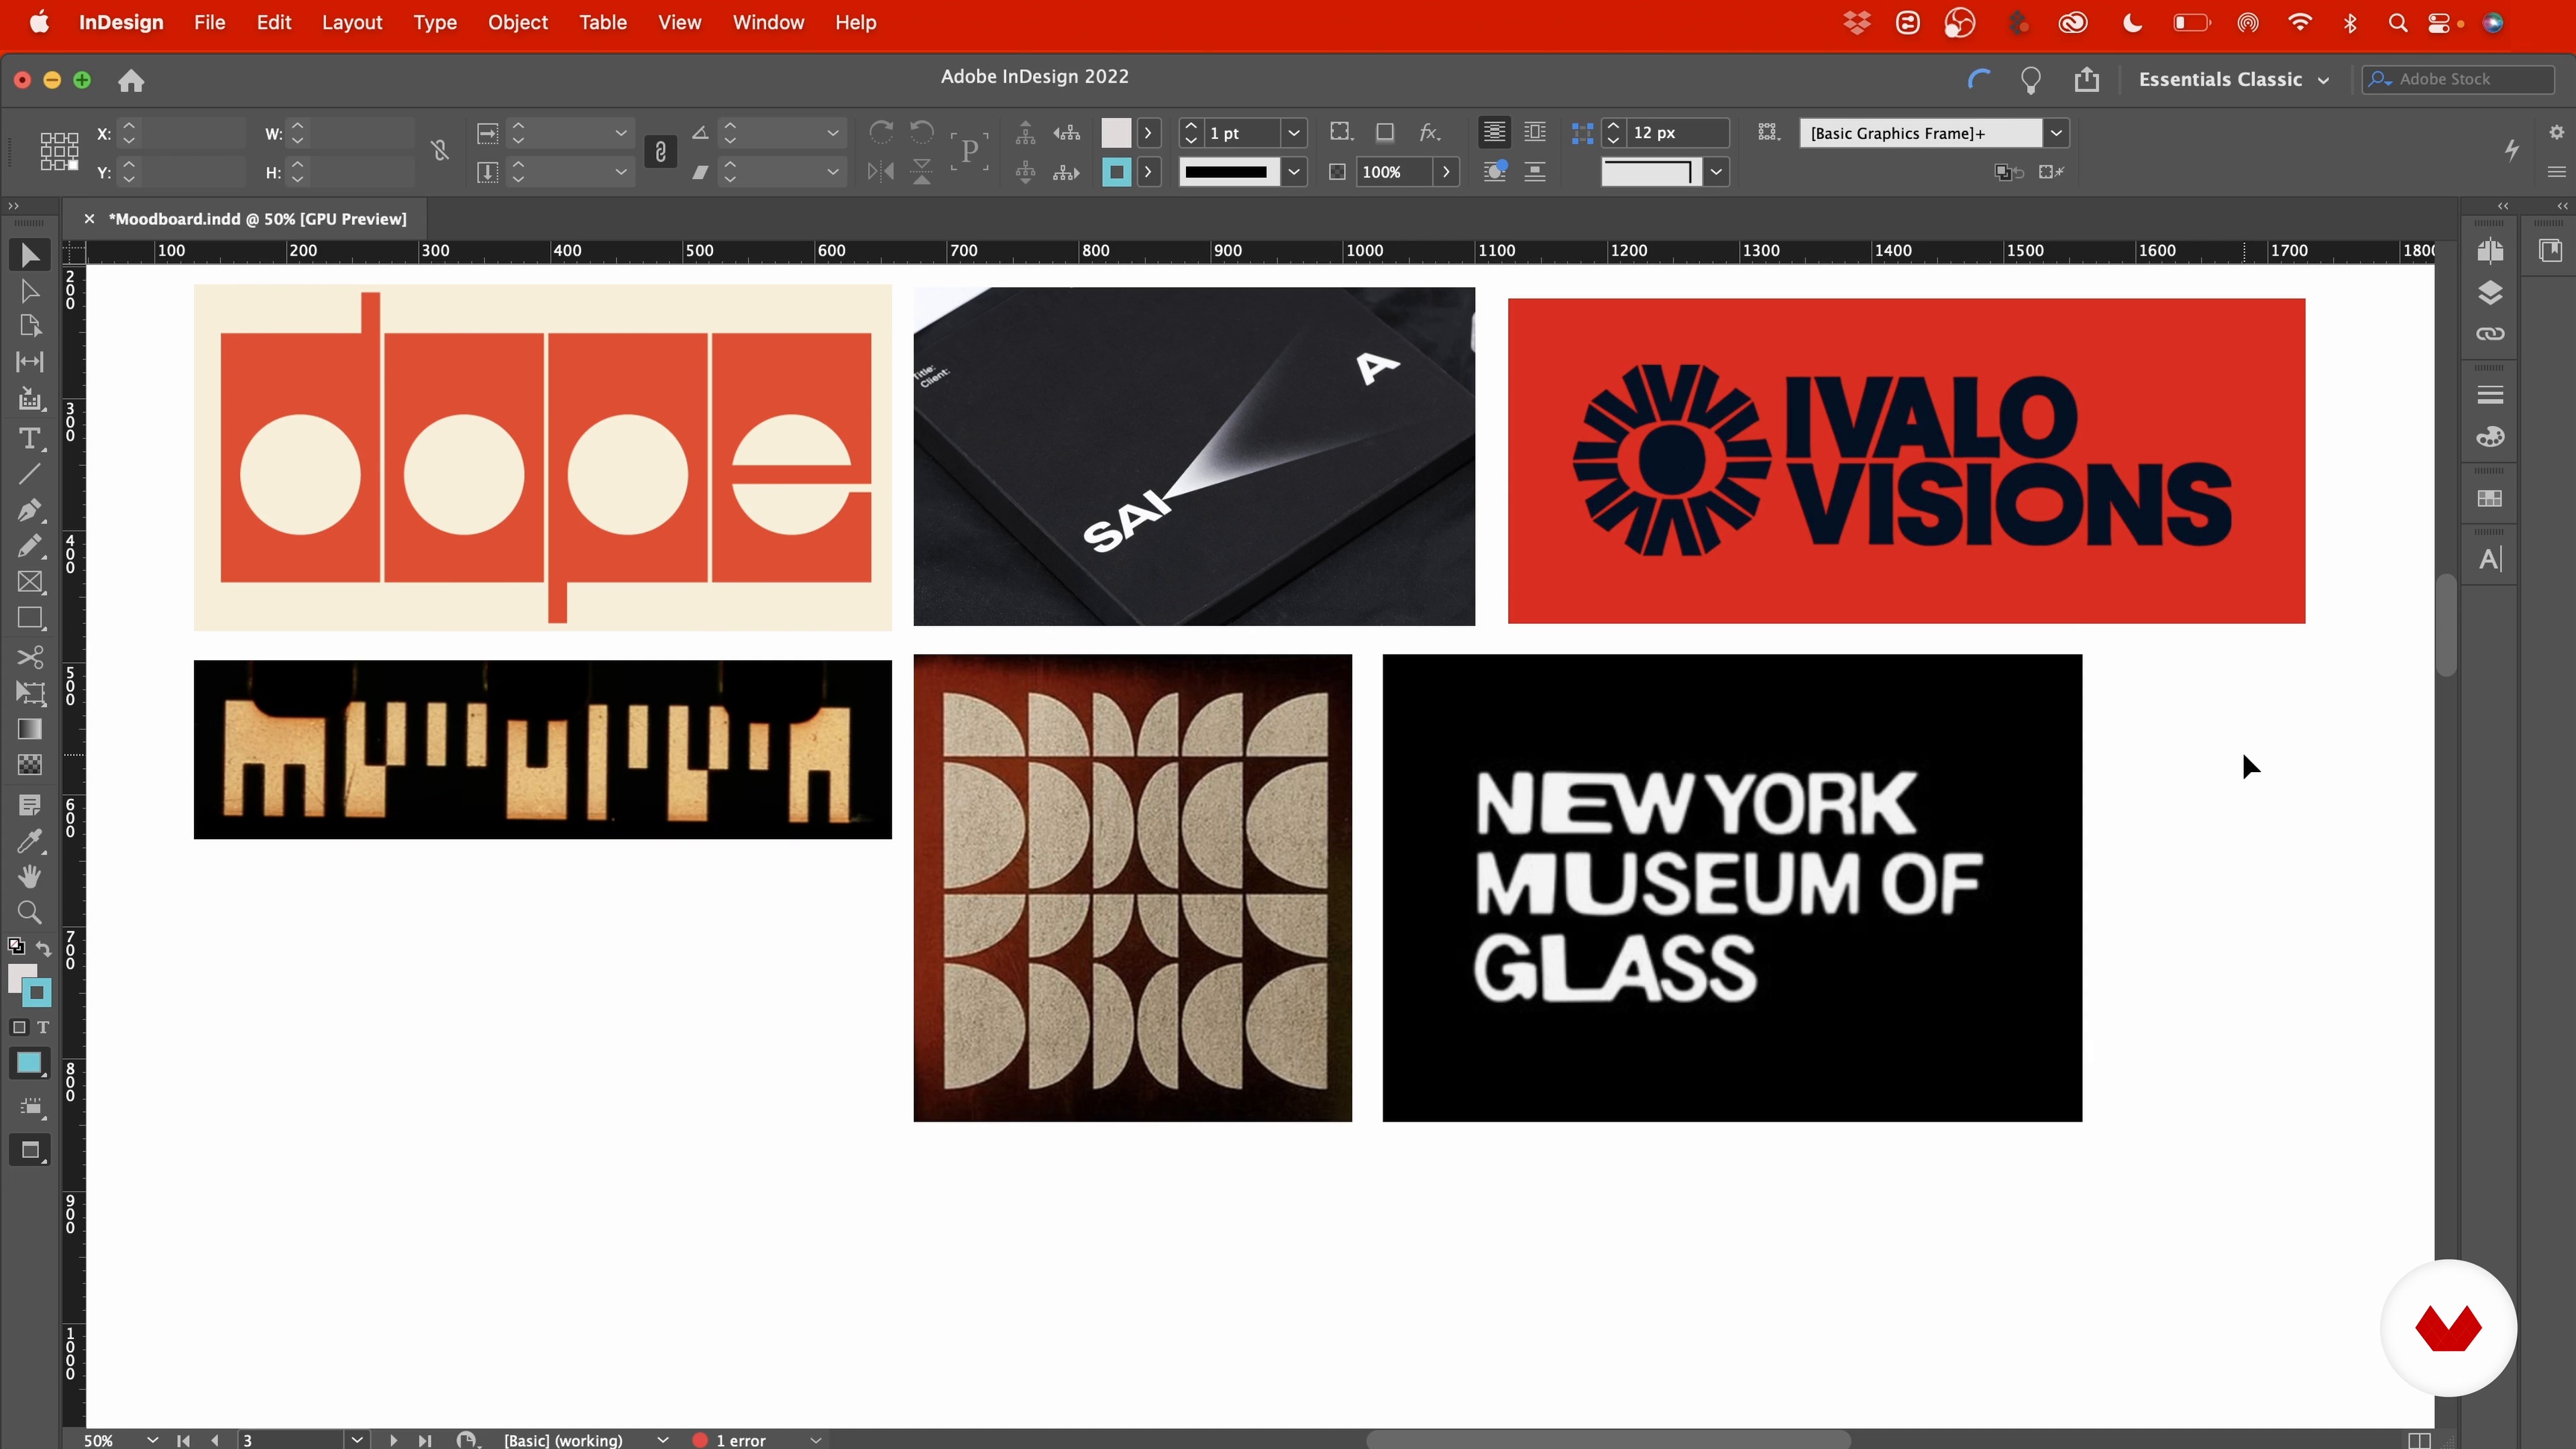Image resolution: width=2576 pixels, height=1449 pixels.
Task: Open the Object menu
Action: tap(517, 22)
